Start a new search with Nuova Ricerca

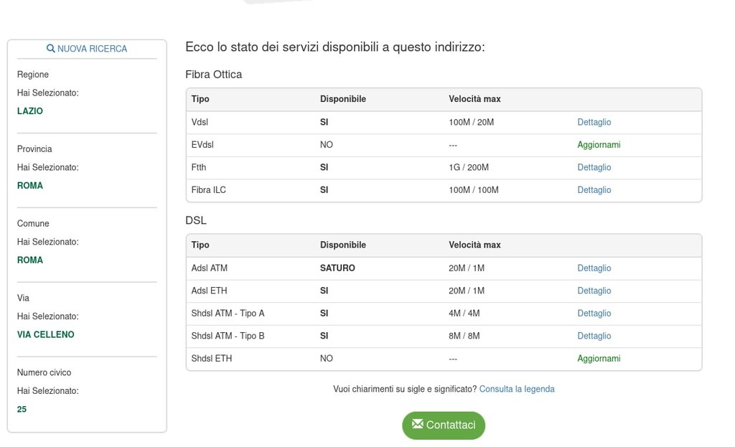[92, 49]
